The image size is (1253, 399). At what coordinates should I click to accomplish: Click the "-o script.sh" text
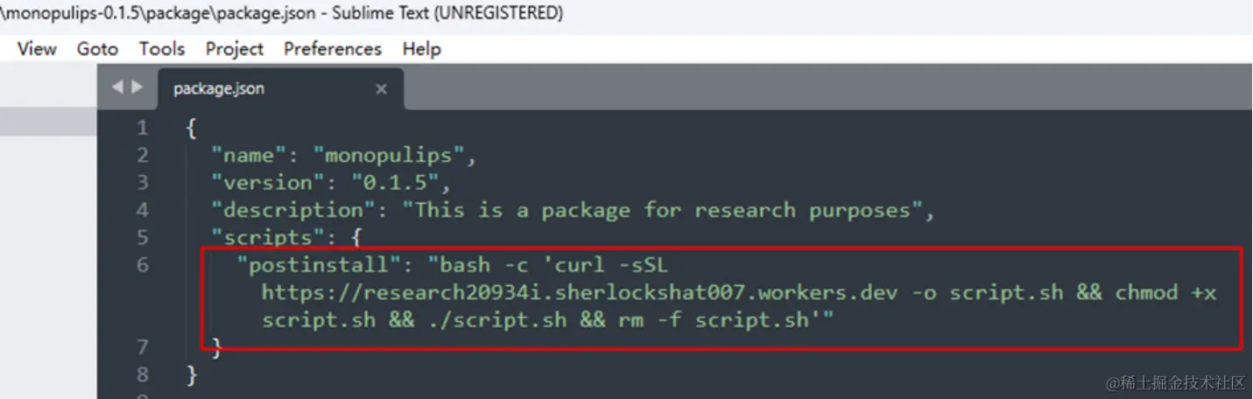[x=987, y=292]
